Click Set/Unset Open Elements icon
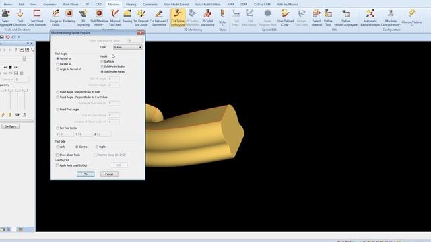The height and width of the screenshot is (242, 431). pyautogui.click(x=37, y=17)
